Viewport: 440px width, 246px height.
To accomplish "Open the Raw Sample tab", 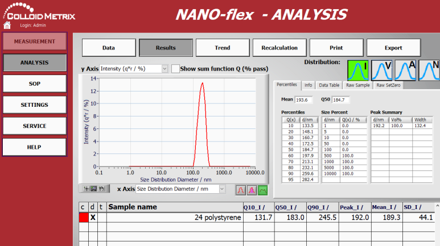I will tap(358, 85).
